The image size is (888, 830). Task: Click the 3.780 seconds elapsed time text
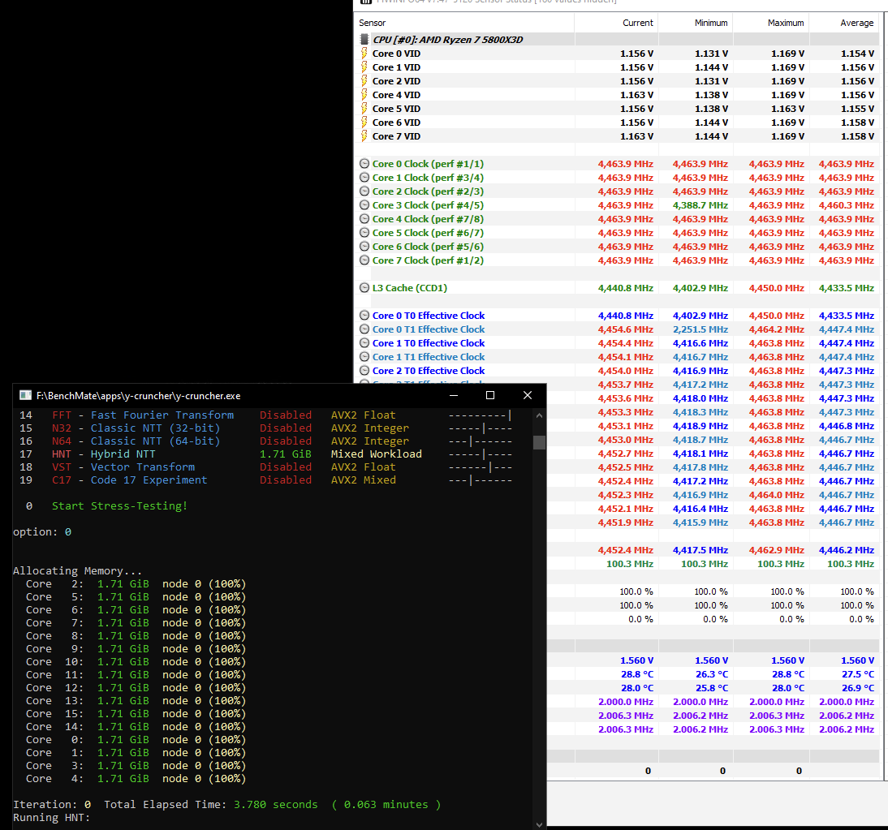pos(276,804)
